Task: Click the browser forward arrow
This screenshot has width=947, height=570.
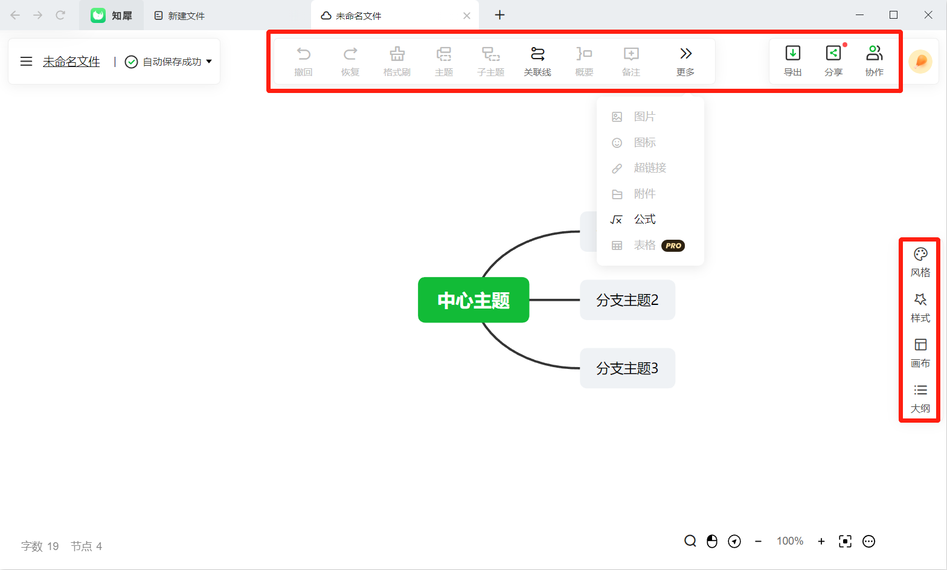Action: (x=37, y=15)
